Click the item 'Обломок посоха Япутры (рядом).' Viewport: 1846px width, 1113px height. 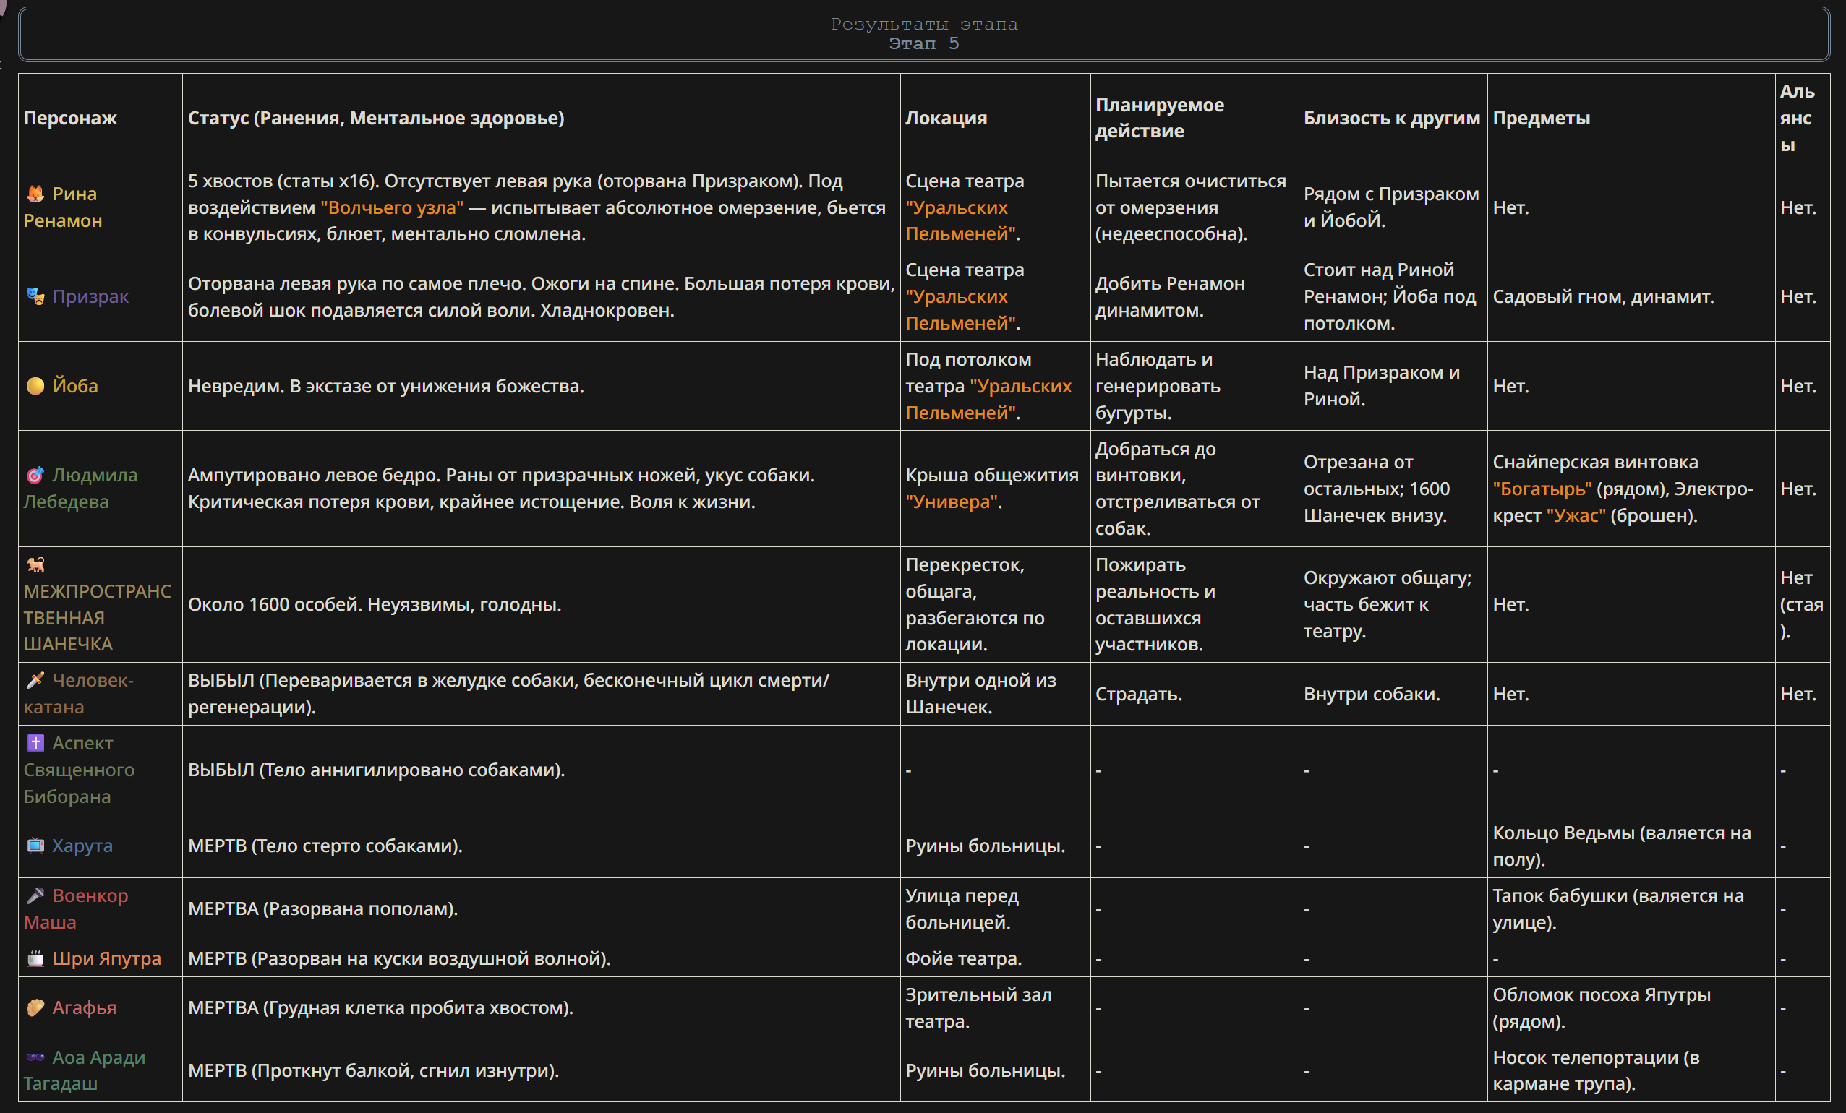click(x=1602, y=1007)
